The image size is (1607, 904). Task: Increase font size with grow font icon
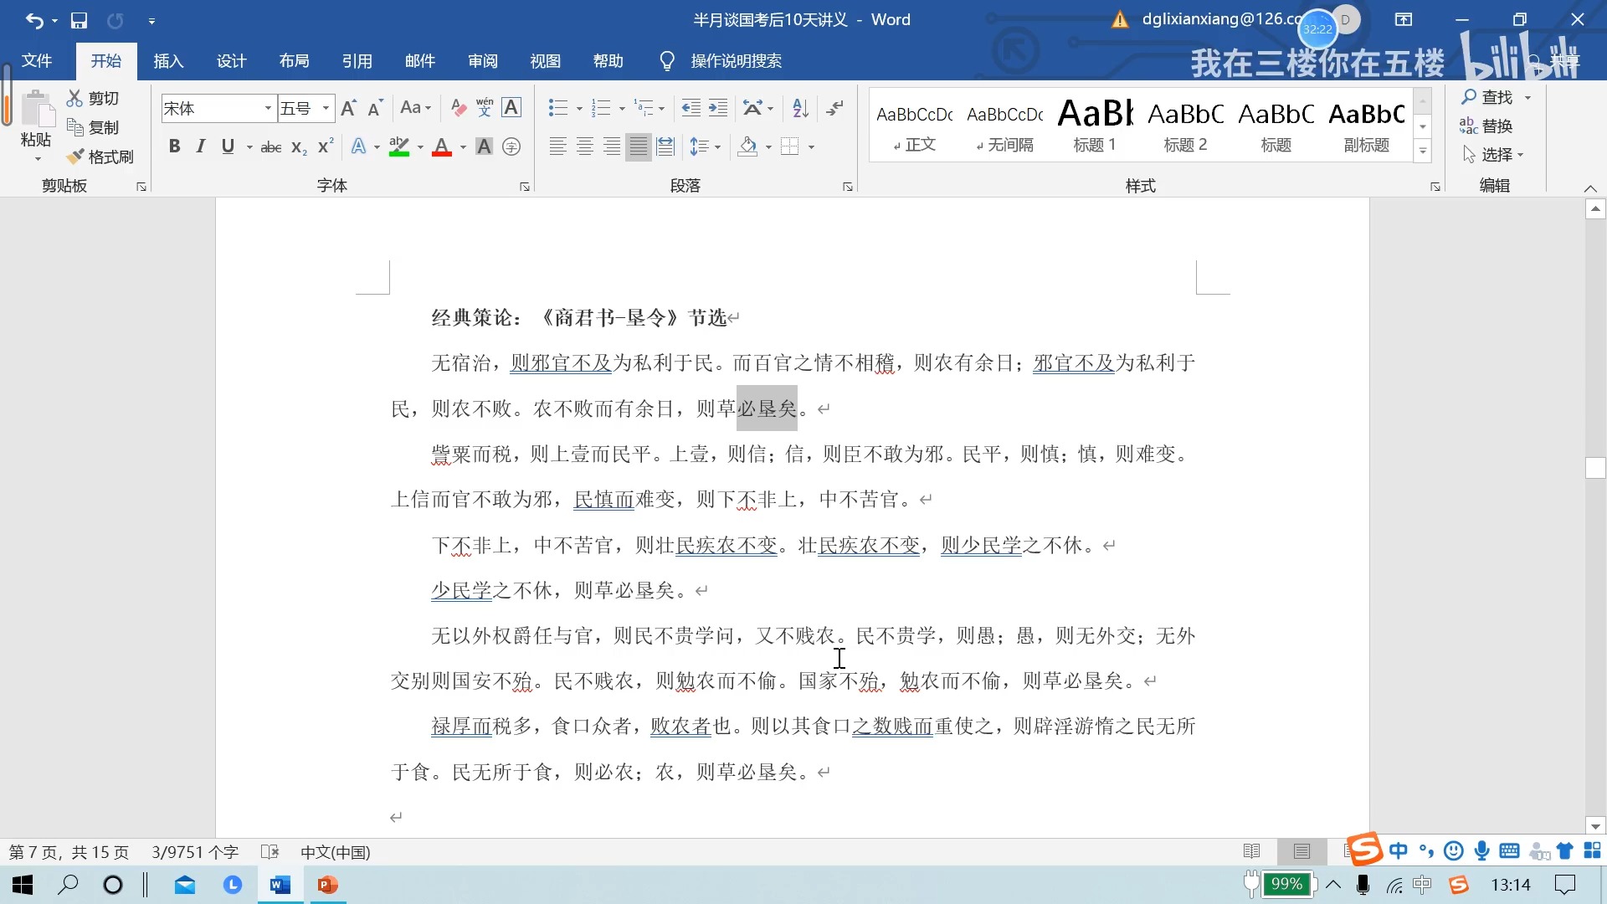pyautogui.click(x=349, y=108)
